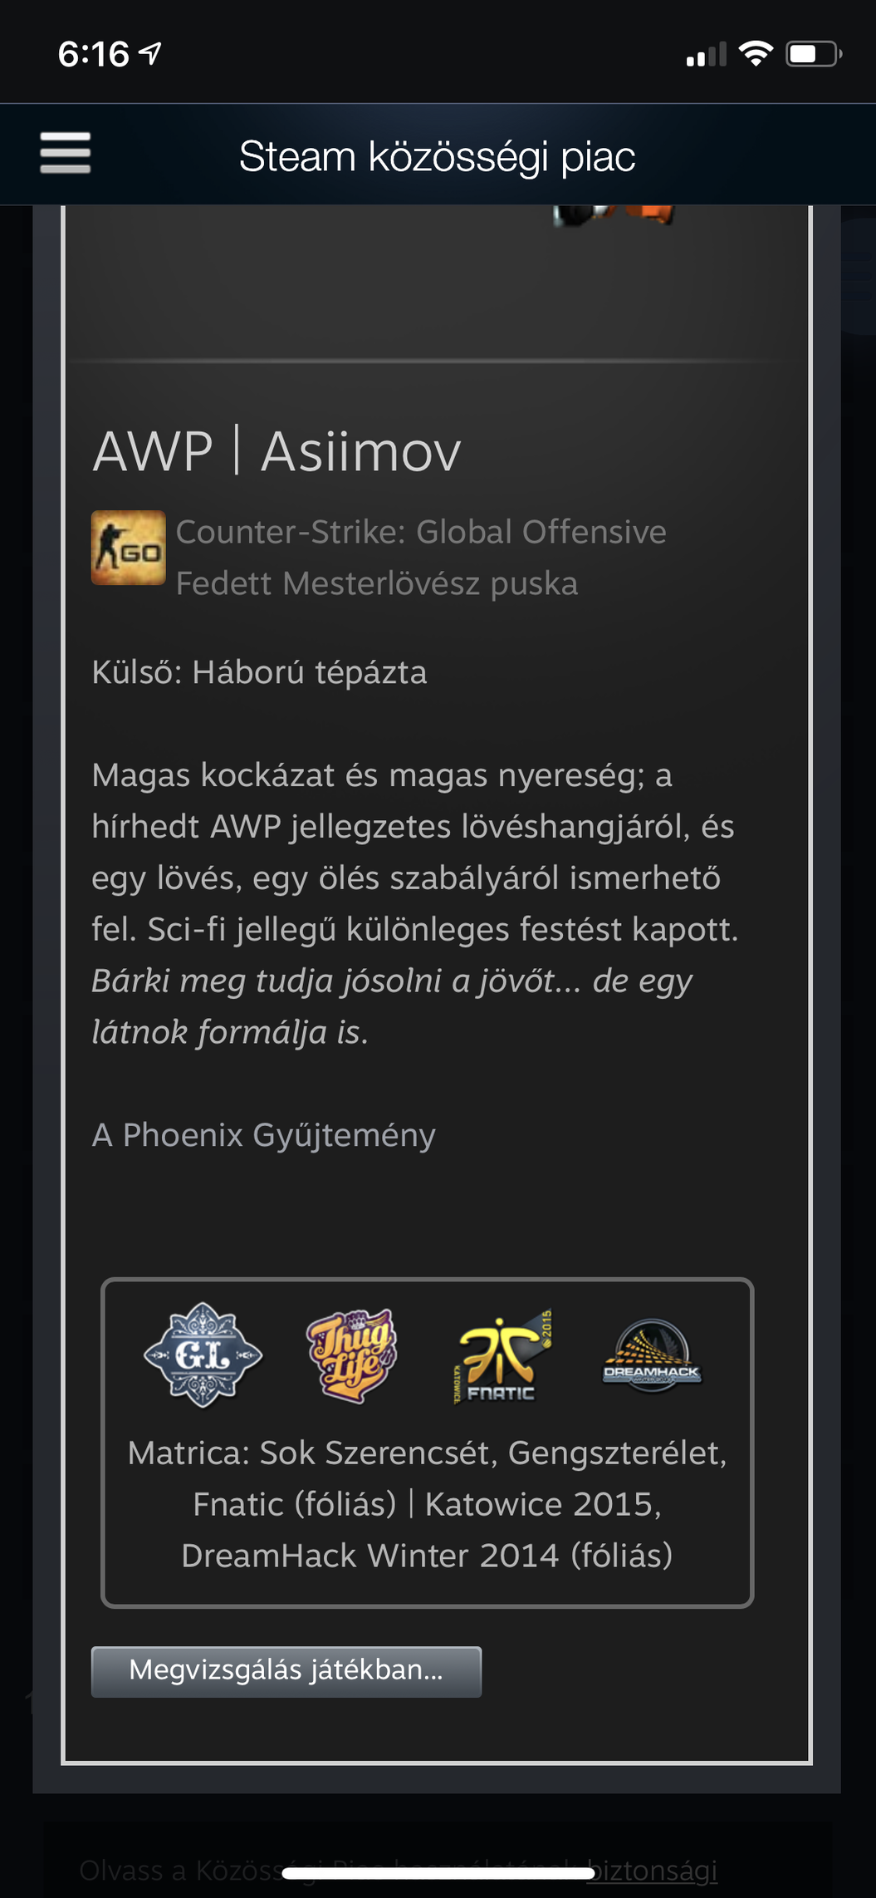This screenshot has width=876, height=1898.
Task: Tap Counter-Strike: Global Offensive game name
Action: [421, 532]
